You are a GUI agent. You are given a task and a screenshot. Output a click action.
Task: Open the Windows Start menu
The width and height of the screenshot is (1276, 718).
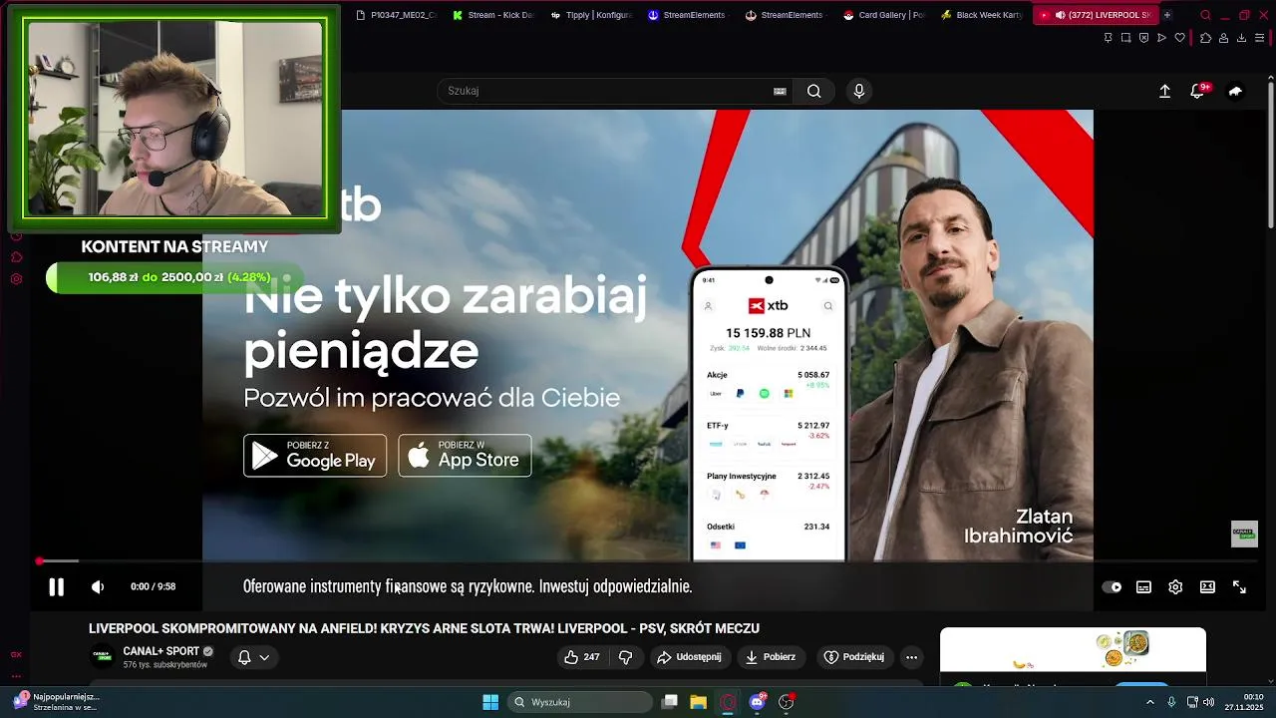click(x=490, y=702)
